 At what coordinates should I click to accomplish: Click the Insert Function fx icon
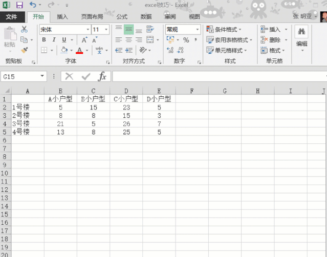click(102, 76)
